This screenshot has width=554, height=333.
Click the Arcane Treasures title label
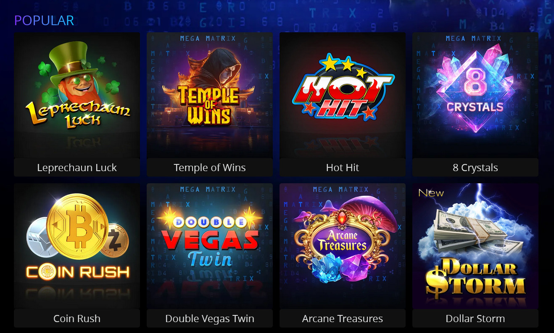pos(343,319)
